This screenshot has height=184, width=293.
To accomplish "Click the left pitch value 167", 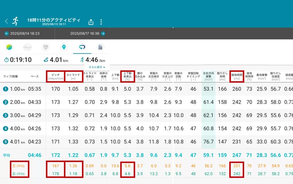I will click(x=56, y=166).
